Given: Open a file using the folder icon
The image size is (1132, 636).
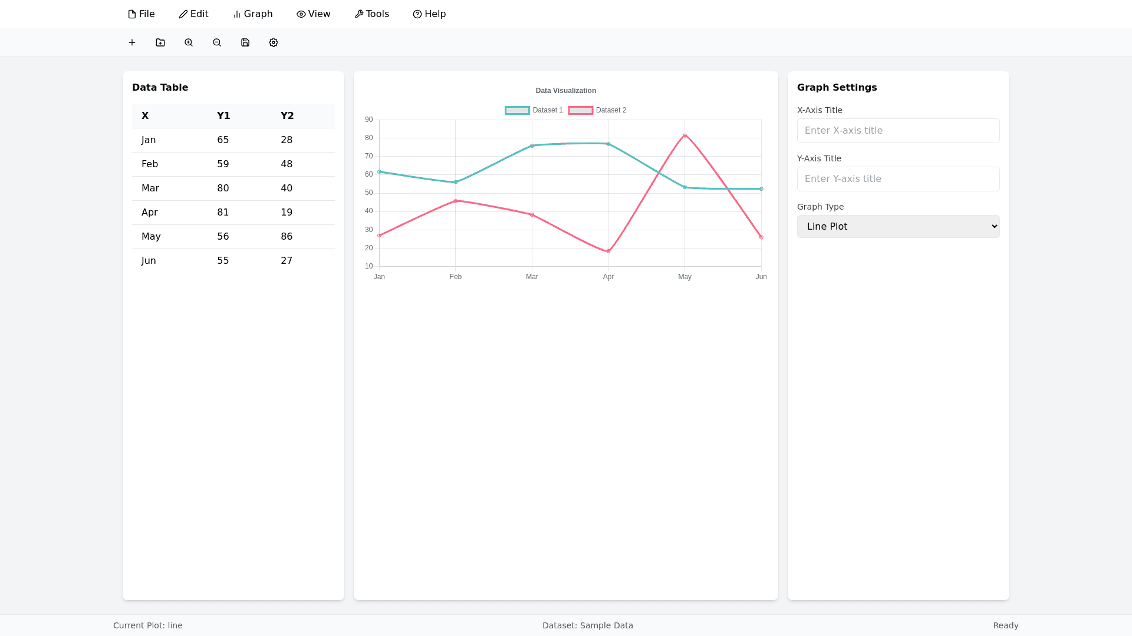Looking at the screenshot, I should 160,42.
